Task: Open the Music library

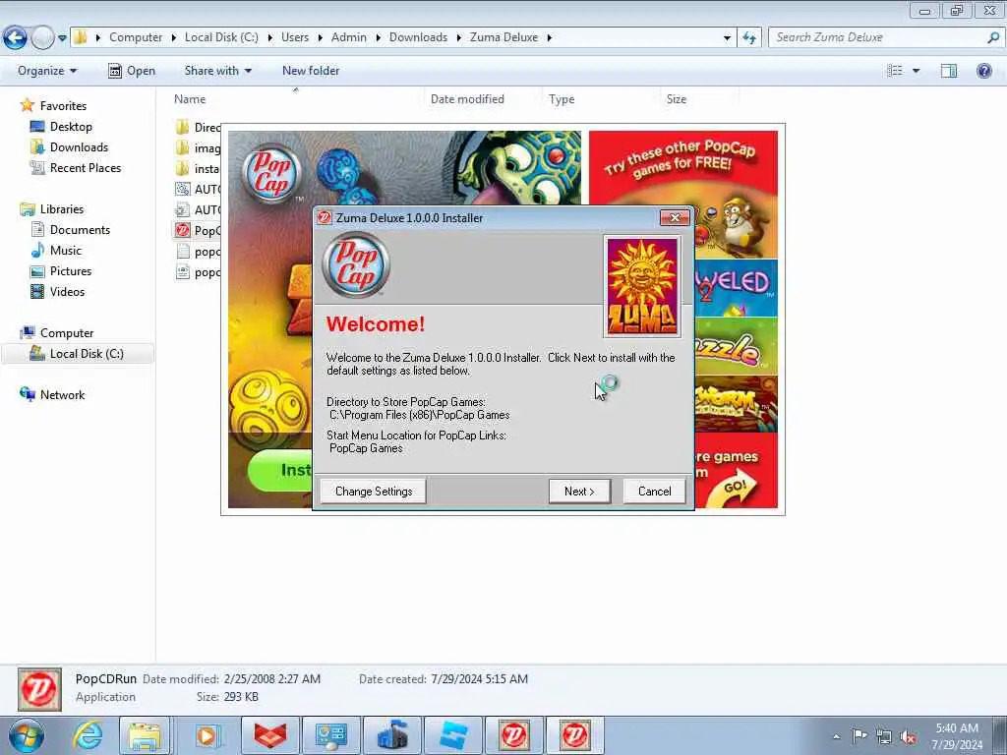Action: [66, 251]
